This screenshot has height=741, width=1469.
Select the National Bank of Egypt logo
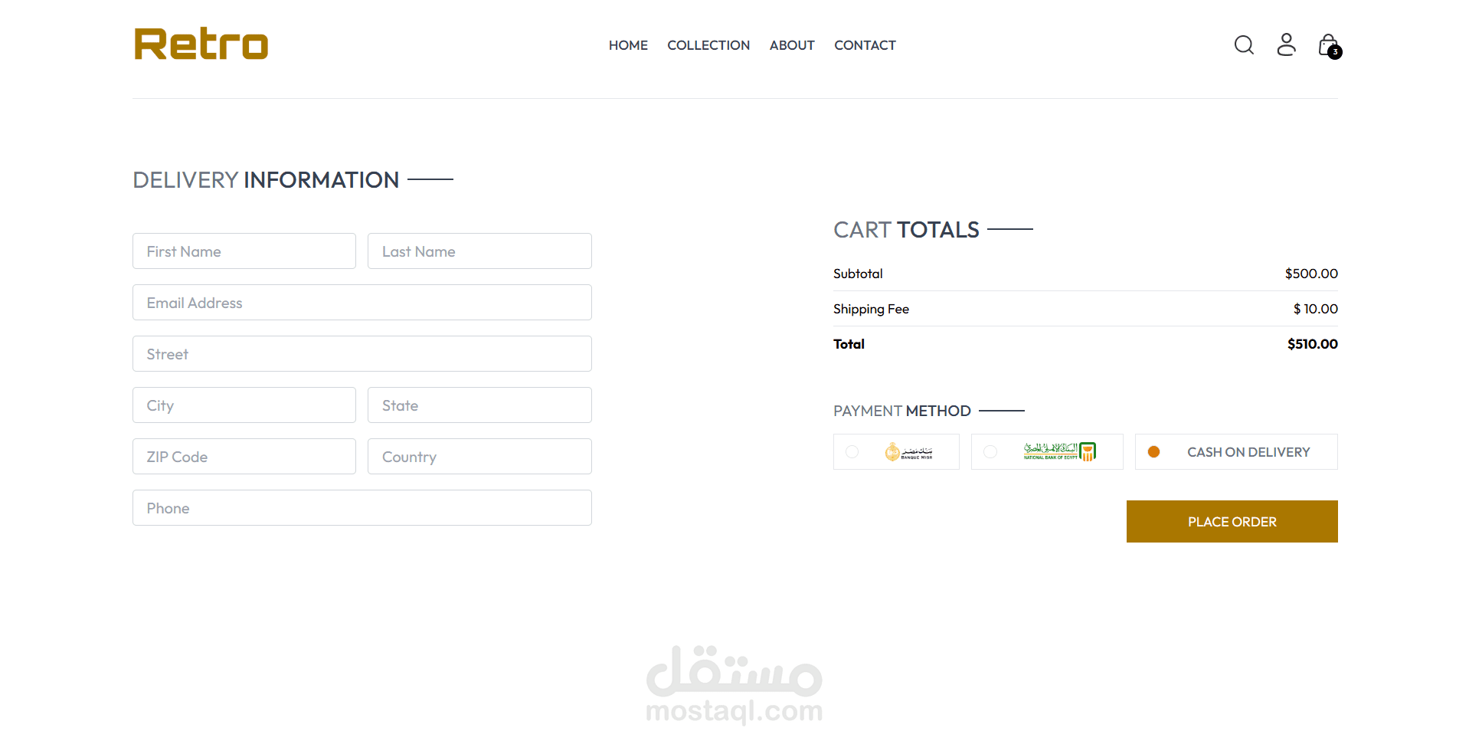coord(1060,451)
